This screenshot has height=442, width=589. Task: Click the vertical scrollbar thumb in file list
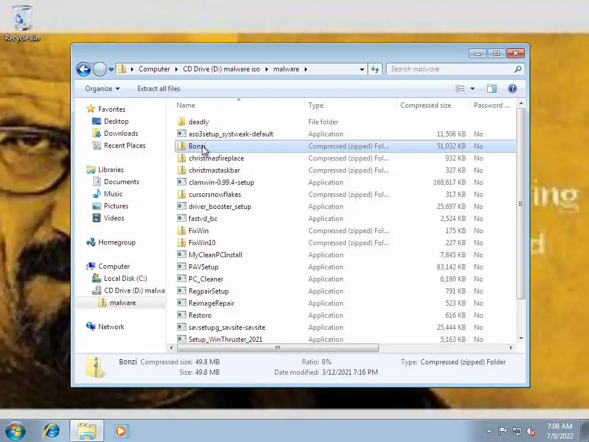(520, 204)
